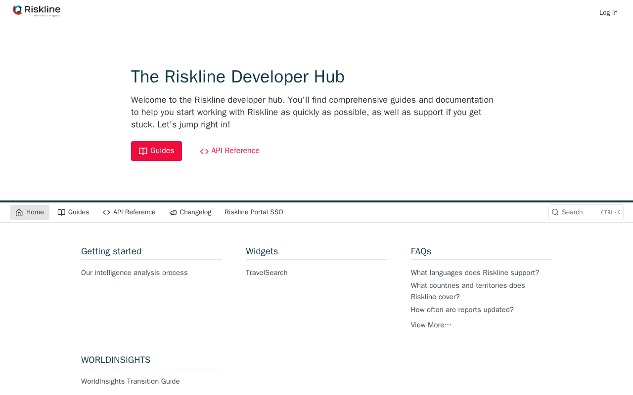This screenshot has height=395, width=633.
Task: Click the API Reference code icon in navbar
Action: tap(106, 212)
